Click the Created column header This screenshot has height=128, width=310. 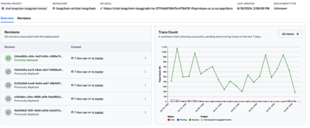click(76, 47)
